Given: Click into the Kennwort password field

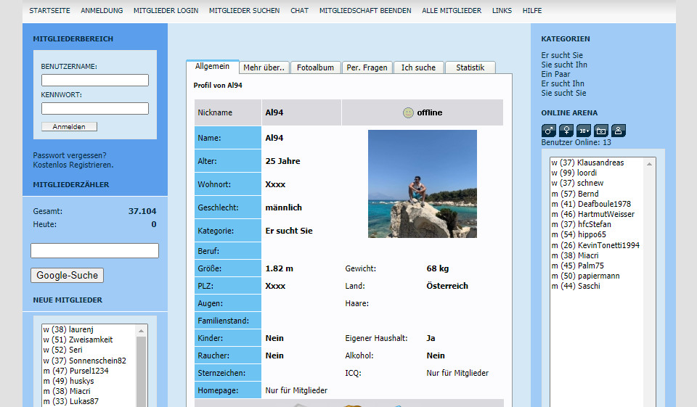Looking at the screenshot, I should click(x=94, y=109).
